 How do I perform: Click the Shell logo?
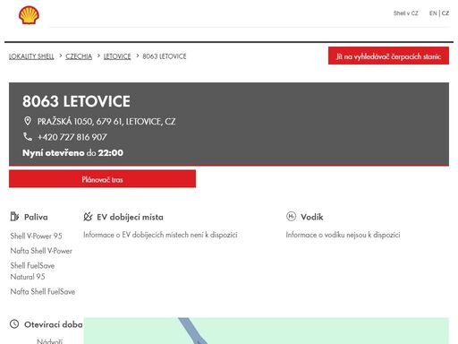pyautogui.click(x=29, y=15)
